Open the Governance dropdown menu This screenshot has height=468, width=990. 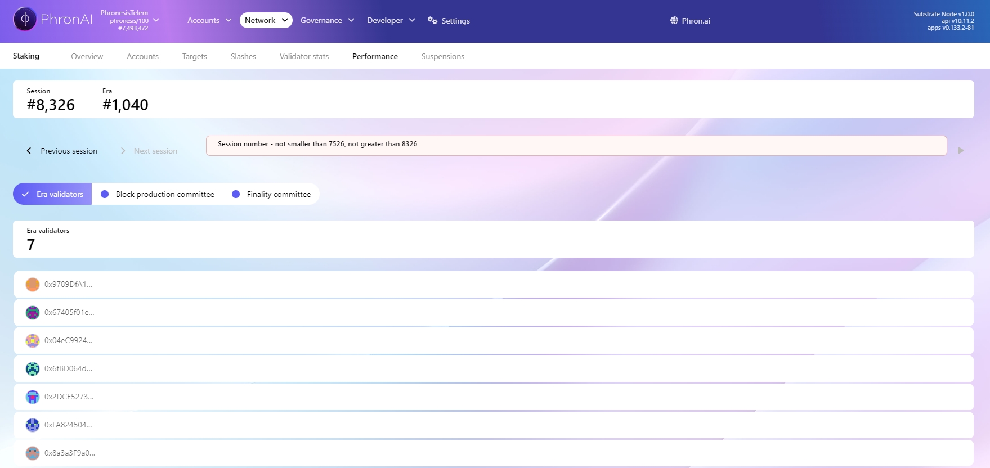pyautogui.click(x=327, y=20)
